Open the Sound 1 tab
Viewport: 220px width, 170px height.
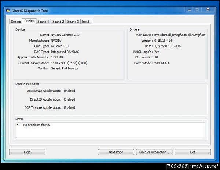click(x=43, y=22)
